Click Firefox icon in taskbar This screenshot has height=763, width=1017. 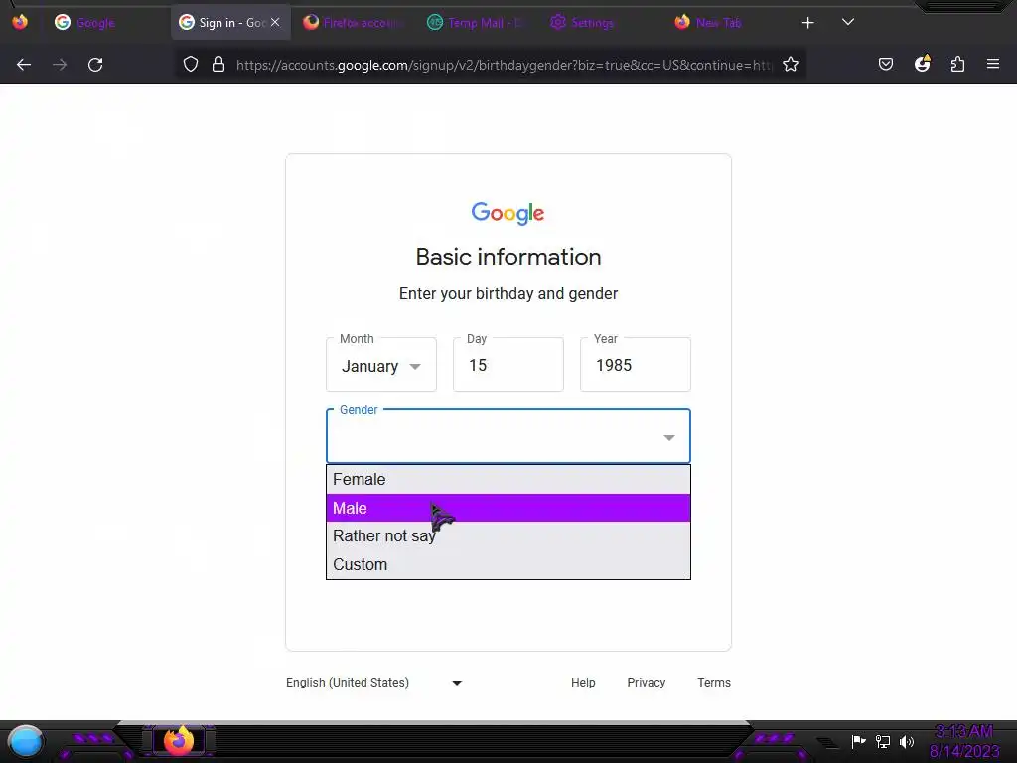coord(179,741)
